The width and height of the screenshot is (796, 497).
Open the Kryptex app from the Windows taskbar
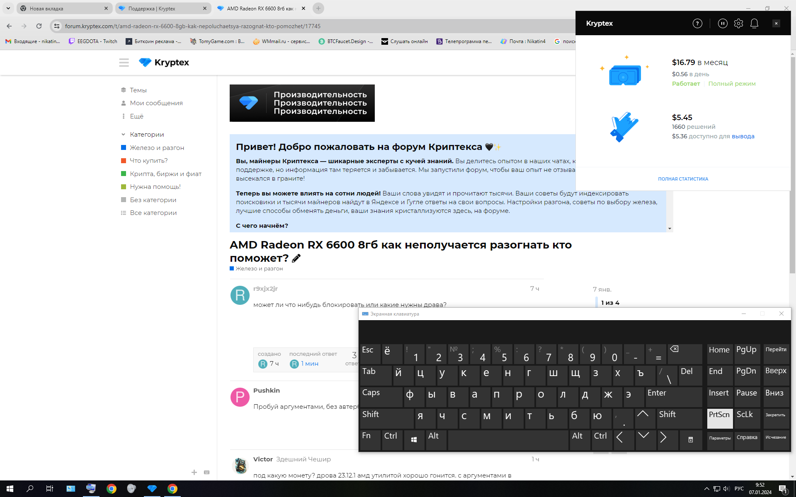152,489
